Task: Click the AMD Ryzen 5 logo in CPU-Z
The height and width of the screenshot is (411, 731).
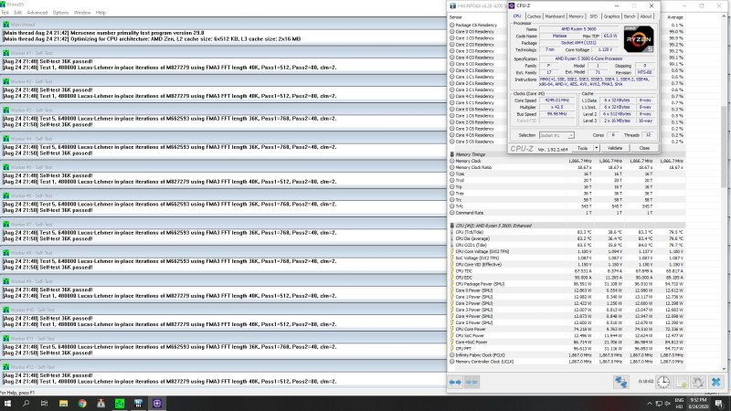Action: click(639, 39)
